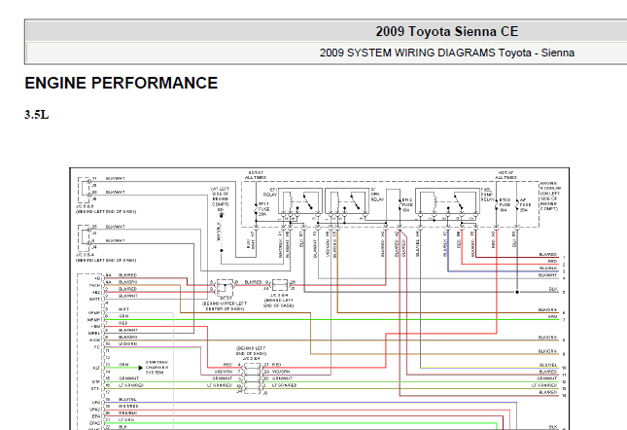Click the "BLK/ORN" wire label at TACH
627x430 pixels.
(x=128, y=282)
